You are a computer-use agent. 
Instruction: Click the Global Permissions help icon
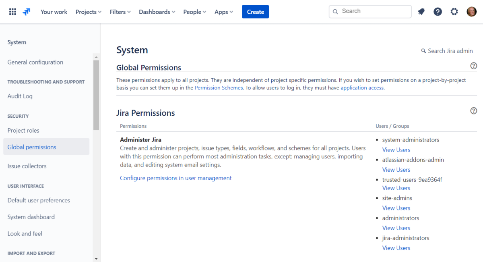point(473,65)
